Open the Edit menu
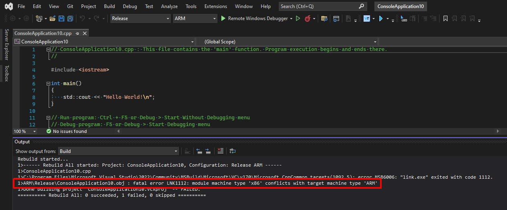The width and height of the screenshot is (507, 210). coord(37,6)
